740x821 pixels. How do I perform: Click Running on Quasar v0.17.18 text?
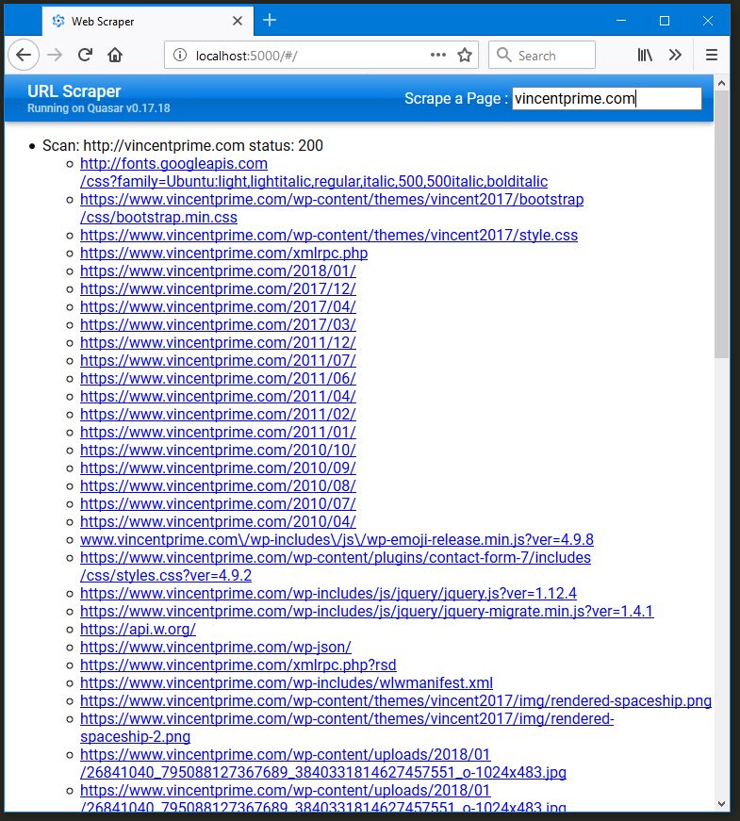[x=98, y=108]
